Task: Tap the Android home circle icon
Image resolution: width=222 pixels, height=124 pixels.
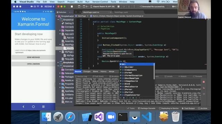Action: [33, 107]
